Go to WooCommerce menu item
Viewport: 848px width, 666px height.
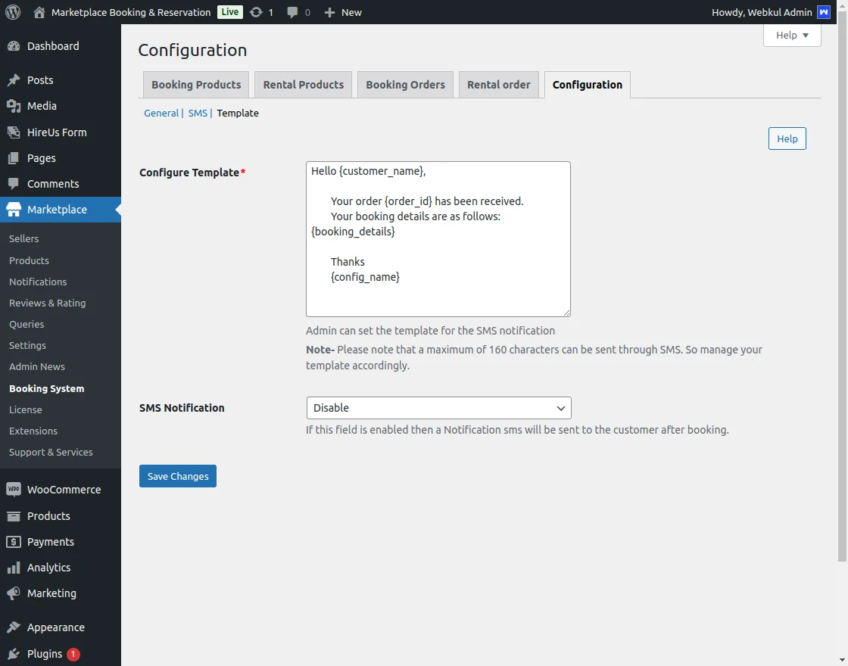[x=64, y=490]
